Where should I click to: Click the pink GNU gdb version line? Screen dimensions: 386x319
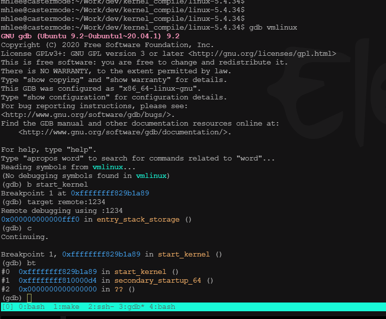[90, 36]
